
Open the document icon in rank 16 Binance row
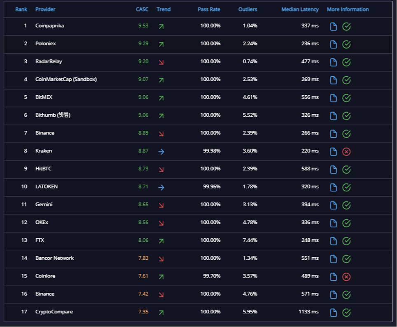pyautogui.click(x=334, y=294)
